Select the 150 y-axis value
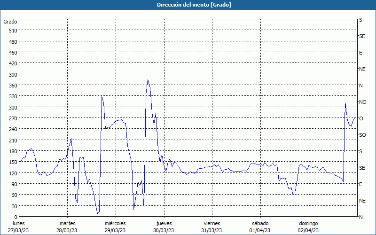Screen dimensions: 376x235 point(13,162)
